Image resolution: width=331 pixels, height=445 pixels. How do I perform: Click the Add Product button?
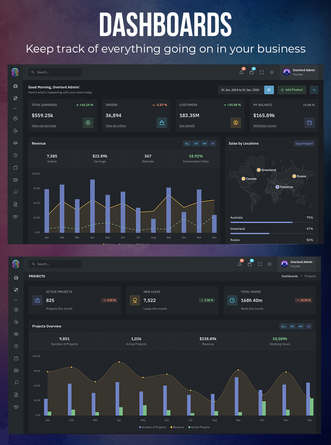(292, 90)
